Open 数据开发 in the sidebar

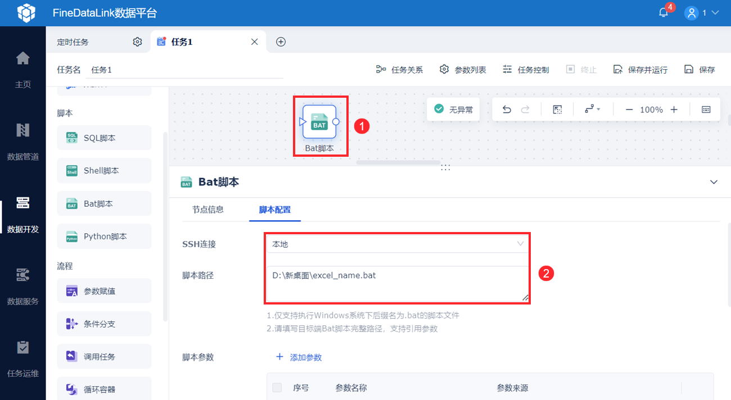pyautogui.click(x=22, y=214)
